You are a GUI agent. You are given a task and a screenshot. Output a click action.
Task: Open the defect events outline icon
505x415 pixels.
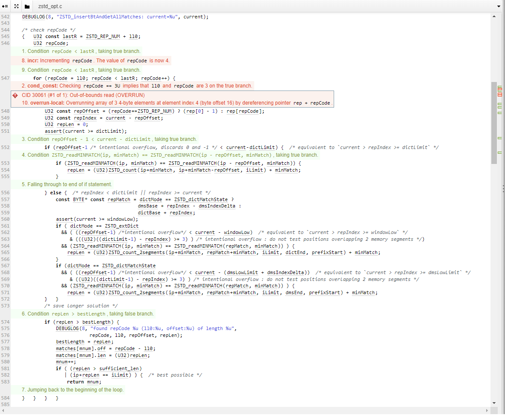pos(5,6)
